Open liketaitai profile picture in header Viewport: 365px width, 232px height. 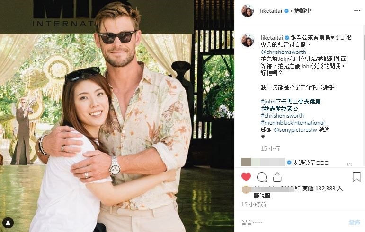pyautogui.click(x=248, y=11)
